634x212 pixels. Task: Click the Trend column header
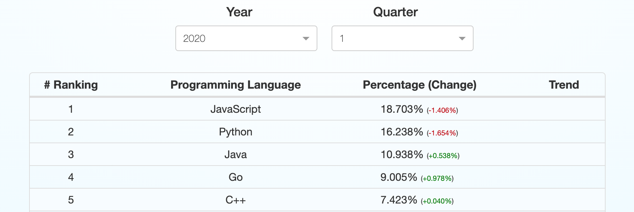coord(564,85)
